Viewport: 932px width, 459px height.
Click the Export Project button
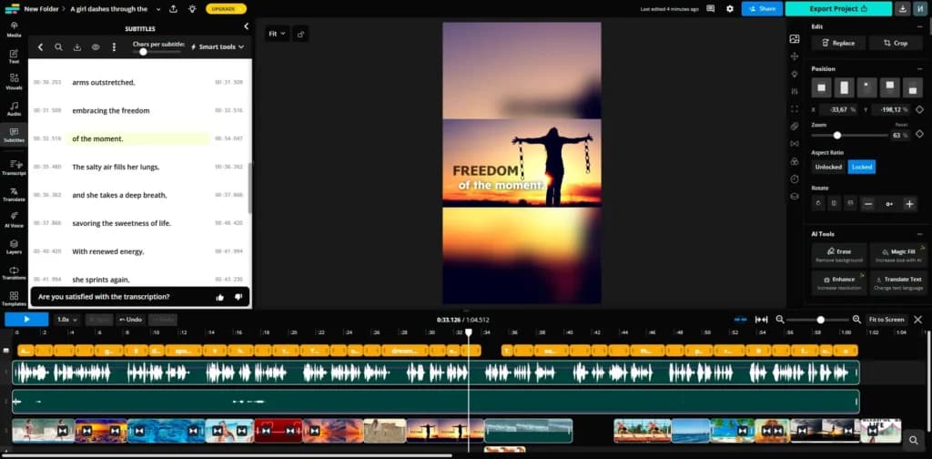pyautogui.click(x=838, y=9)
